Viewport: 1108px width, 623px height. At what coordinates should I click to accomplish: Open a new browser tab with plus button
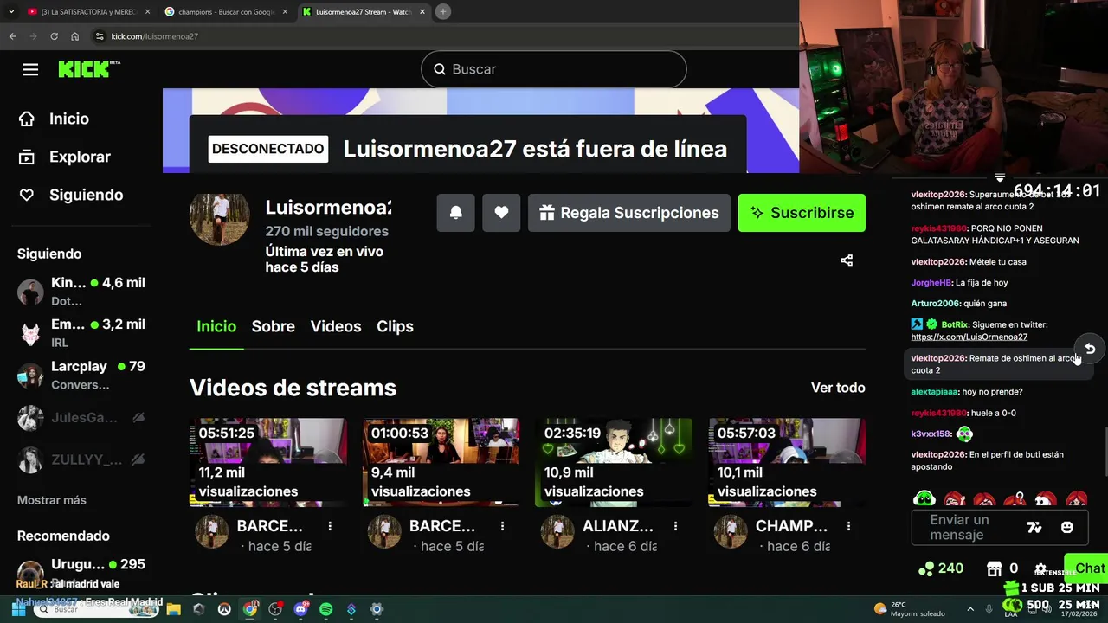pos(442,12)
